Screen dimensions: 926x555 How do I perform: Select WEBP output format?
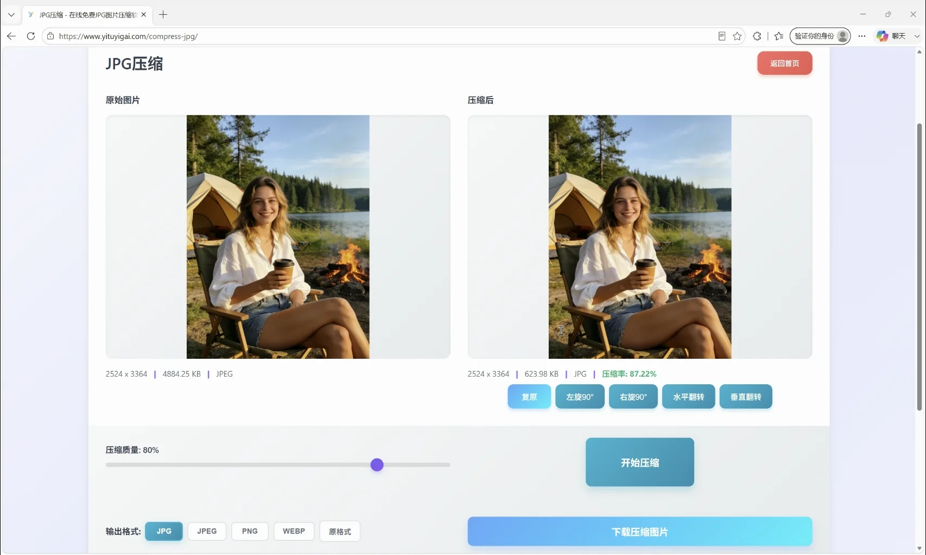[x=294, y=531]
